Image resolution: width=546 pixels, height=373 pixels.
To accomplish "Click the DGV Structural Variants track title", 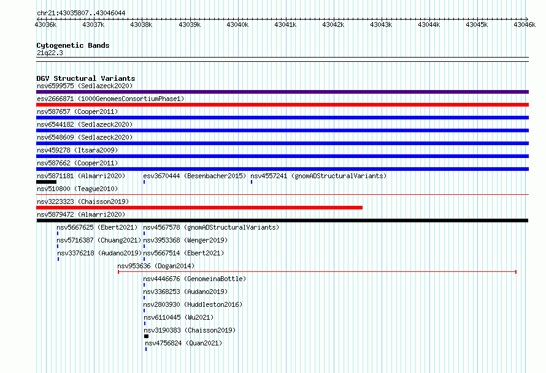I will [x=86, y=78].
